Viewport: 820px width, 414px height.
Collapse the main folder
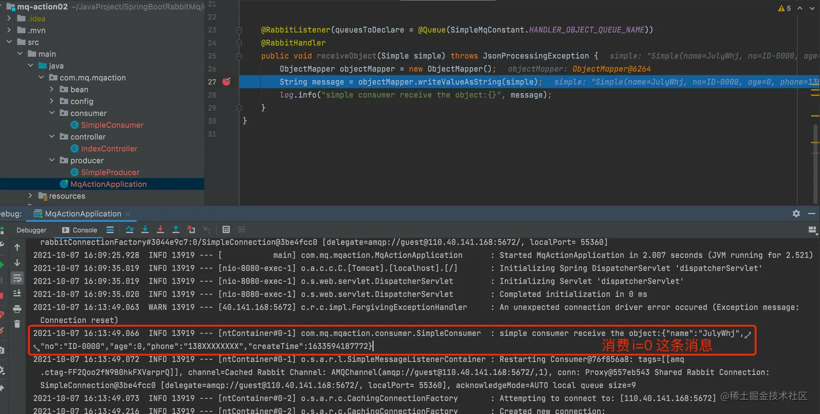click(x=20, y=54)
